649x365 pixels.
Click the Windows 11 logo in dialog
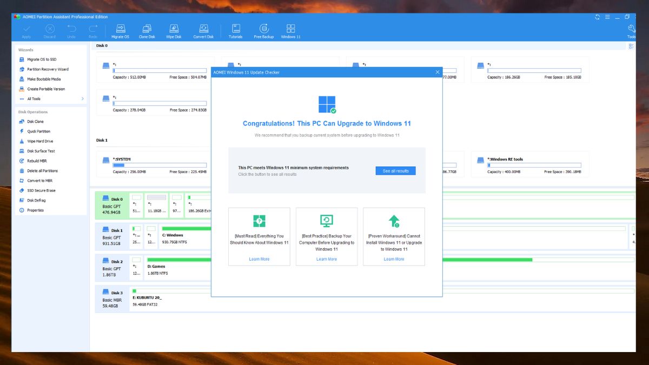pyautogui.click(x=327, y=104)
